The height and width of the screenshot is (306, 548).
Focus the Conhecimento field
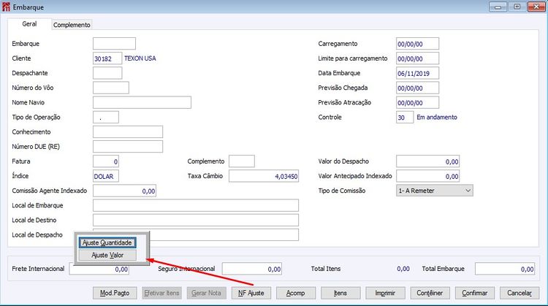(128, 131)
